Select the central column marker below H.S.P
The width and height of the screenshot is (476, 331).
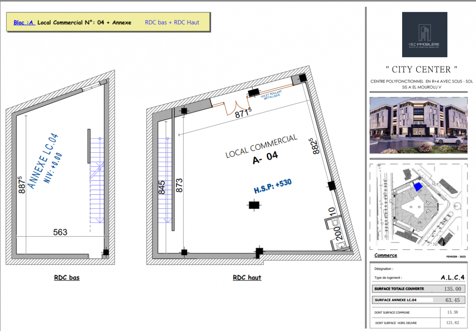click(253, 205)
